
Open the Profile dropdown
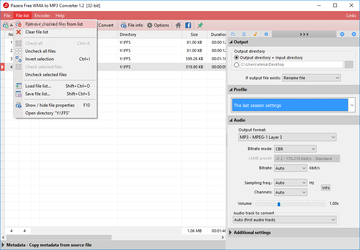pyautogui.click(x=293, y=105)
